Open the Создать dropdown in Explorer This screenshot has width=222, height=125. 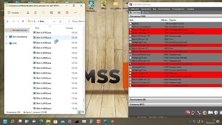(x=14, y=13)
